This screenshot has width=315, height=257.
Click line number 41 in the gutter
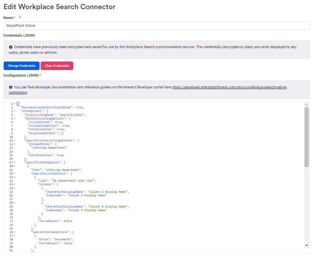coord(11,250)
